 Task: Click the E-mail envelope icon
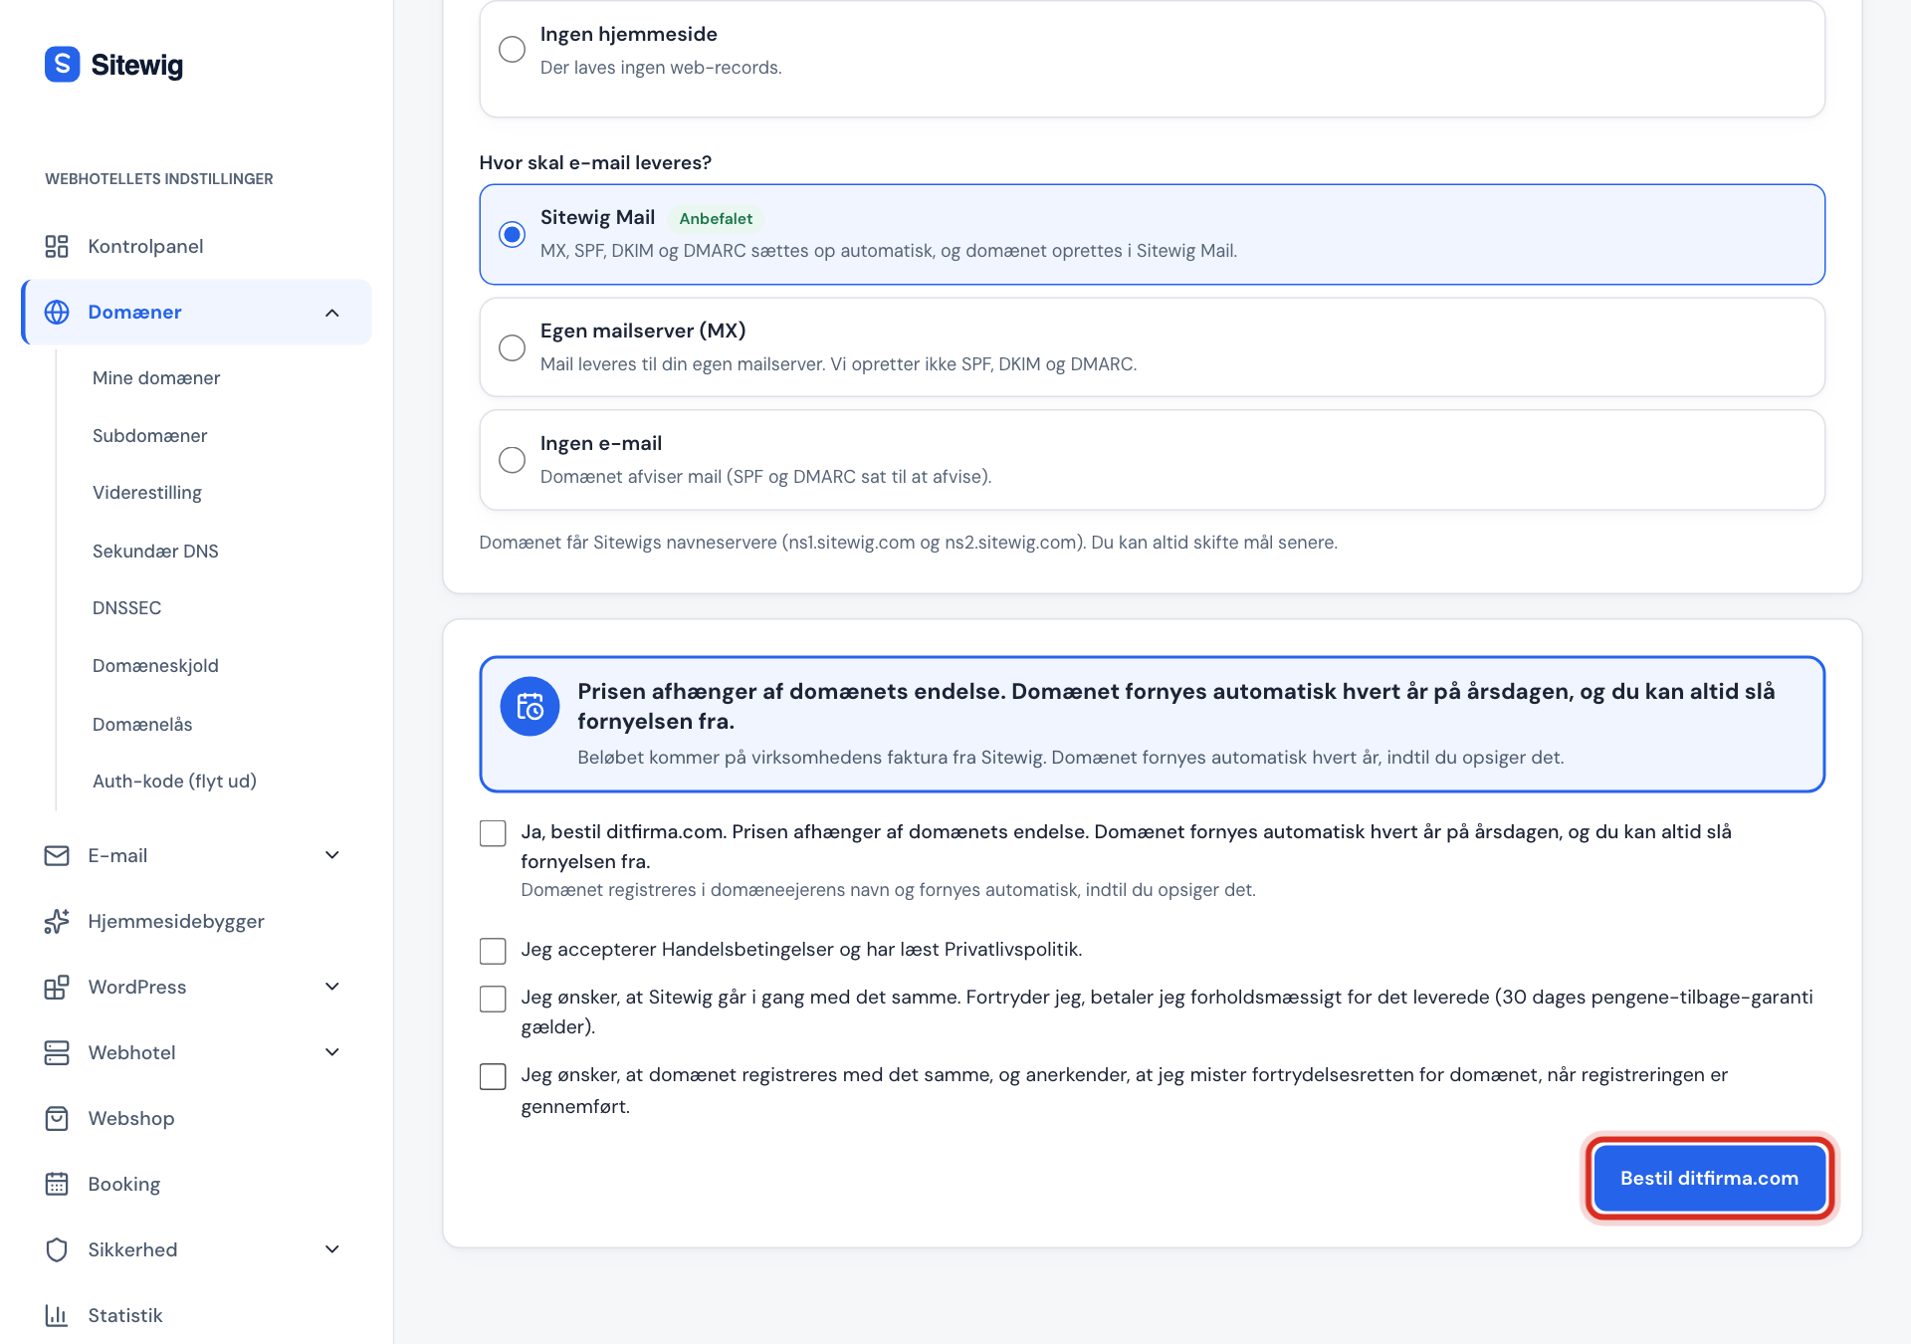click(57, 855)
